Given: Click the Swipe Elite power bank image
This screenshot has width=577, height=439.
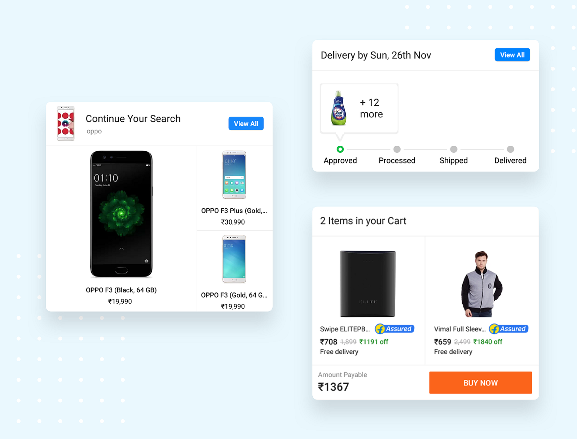Looking at the screenshot, I should [x=368, y=284].
